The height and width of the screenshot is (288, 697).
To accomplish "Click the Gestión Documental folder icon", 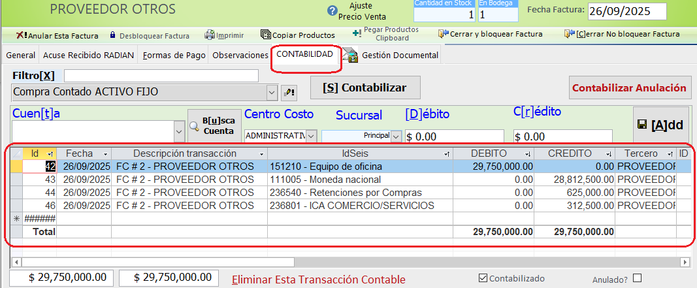I will [x=350, y=56].
